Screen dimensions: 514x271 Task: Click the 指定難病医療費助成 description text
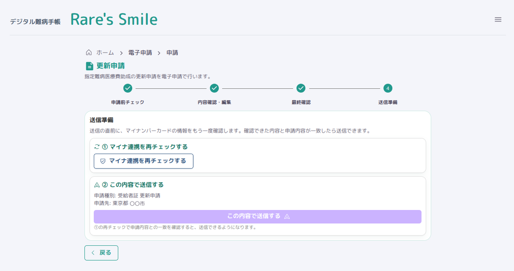click(147, 76)
